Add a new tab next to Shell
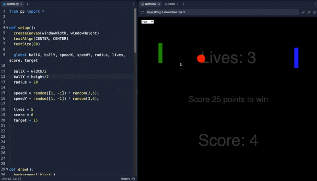The width and height of the screenshot is (317, 181). pos(184,4)
